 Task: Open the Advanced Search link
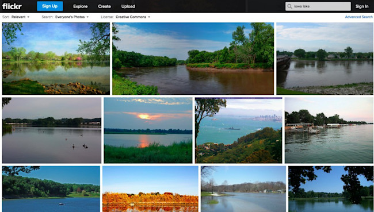pyautogui.click(x=358, y=17)
